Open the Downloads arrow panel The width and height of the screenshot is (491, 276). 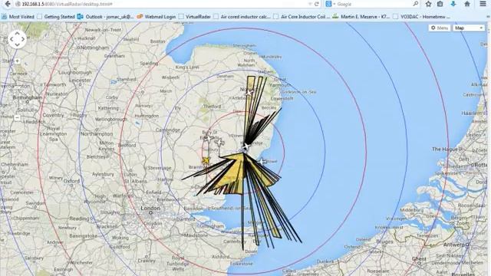(453, 4)
